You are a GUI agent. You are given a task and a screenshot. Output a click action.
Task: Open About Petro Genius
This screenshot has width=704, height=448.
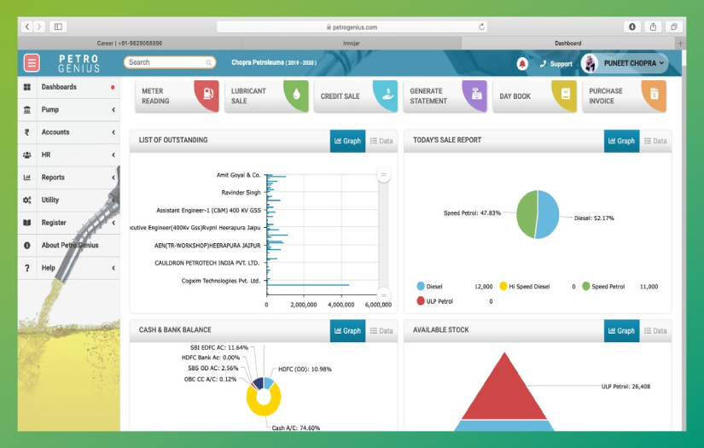coord(69,245)
